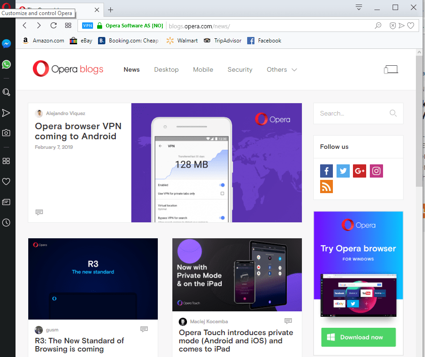The width and height of the screenshot is (425, 357).
Task: Open the R3 new standard thumbnail
Action: 93,279
